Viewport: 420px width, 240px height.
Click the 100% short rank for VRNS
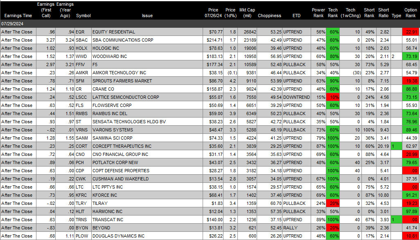coord(369,130)
